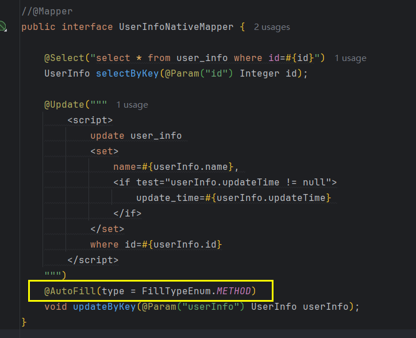
Task: Place cursor on opening <script> tag
Action: click(90, 120)
